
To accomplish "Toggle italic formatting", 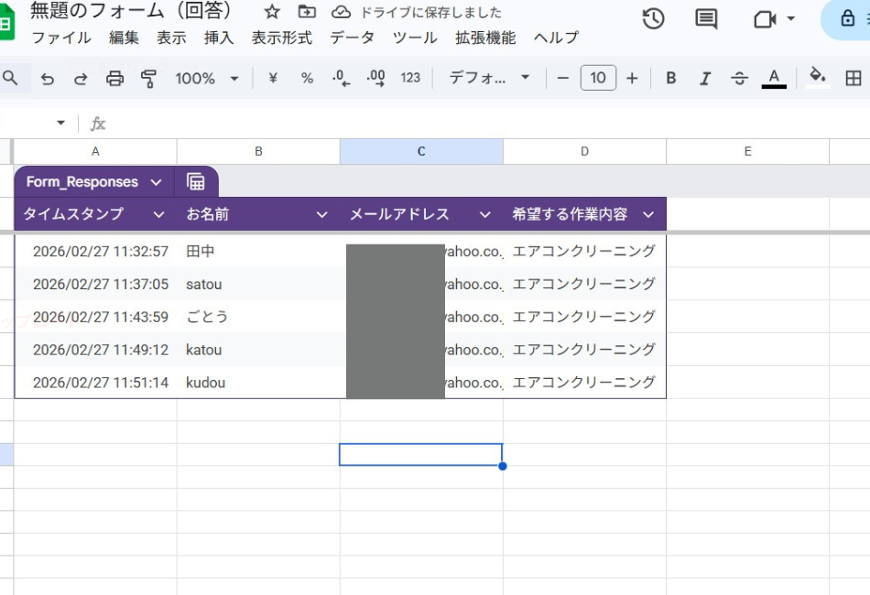I will coord(705,79).
